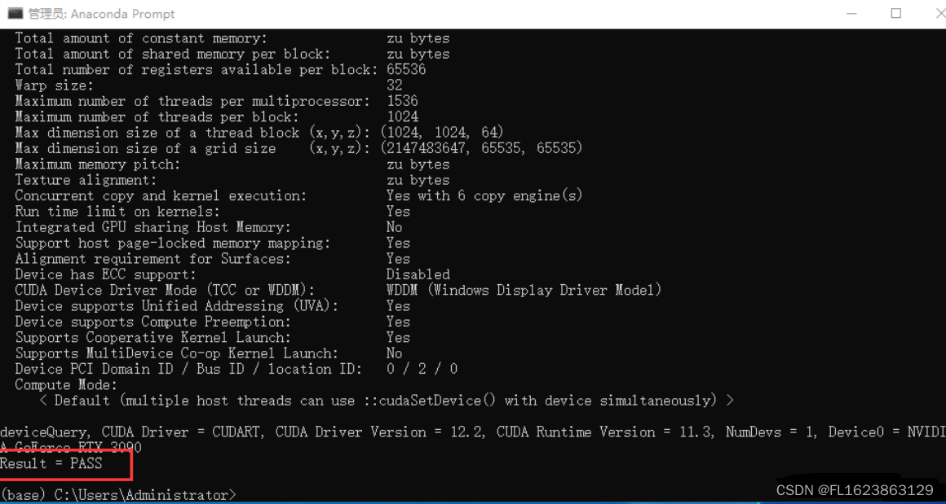Select the red rectangle around PASS result

point(65,463)
